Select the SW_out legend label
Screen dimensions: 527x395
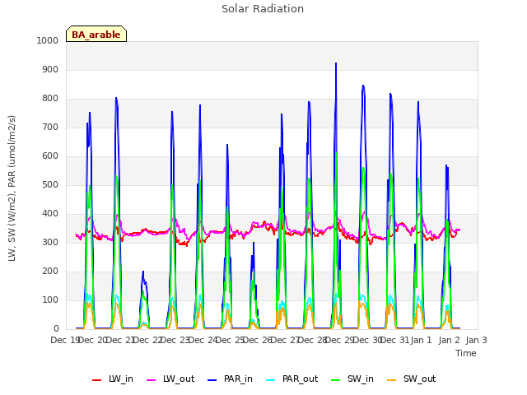pyautogui.click(x=420, y=379)
